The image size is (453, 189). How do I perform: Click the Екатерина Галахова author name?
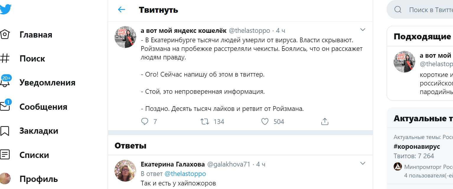click(172, 164)
